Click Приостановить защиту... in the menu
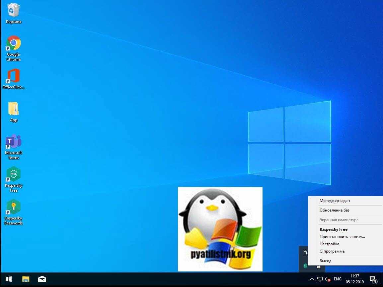Screen dimensions: 383x287 [x=342, y=237]
